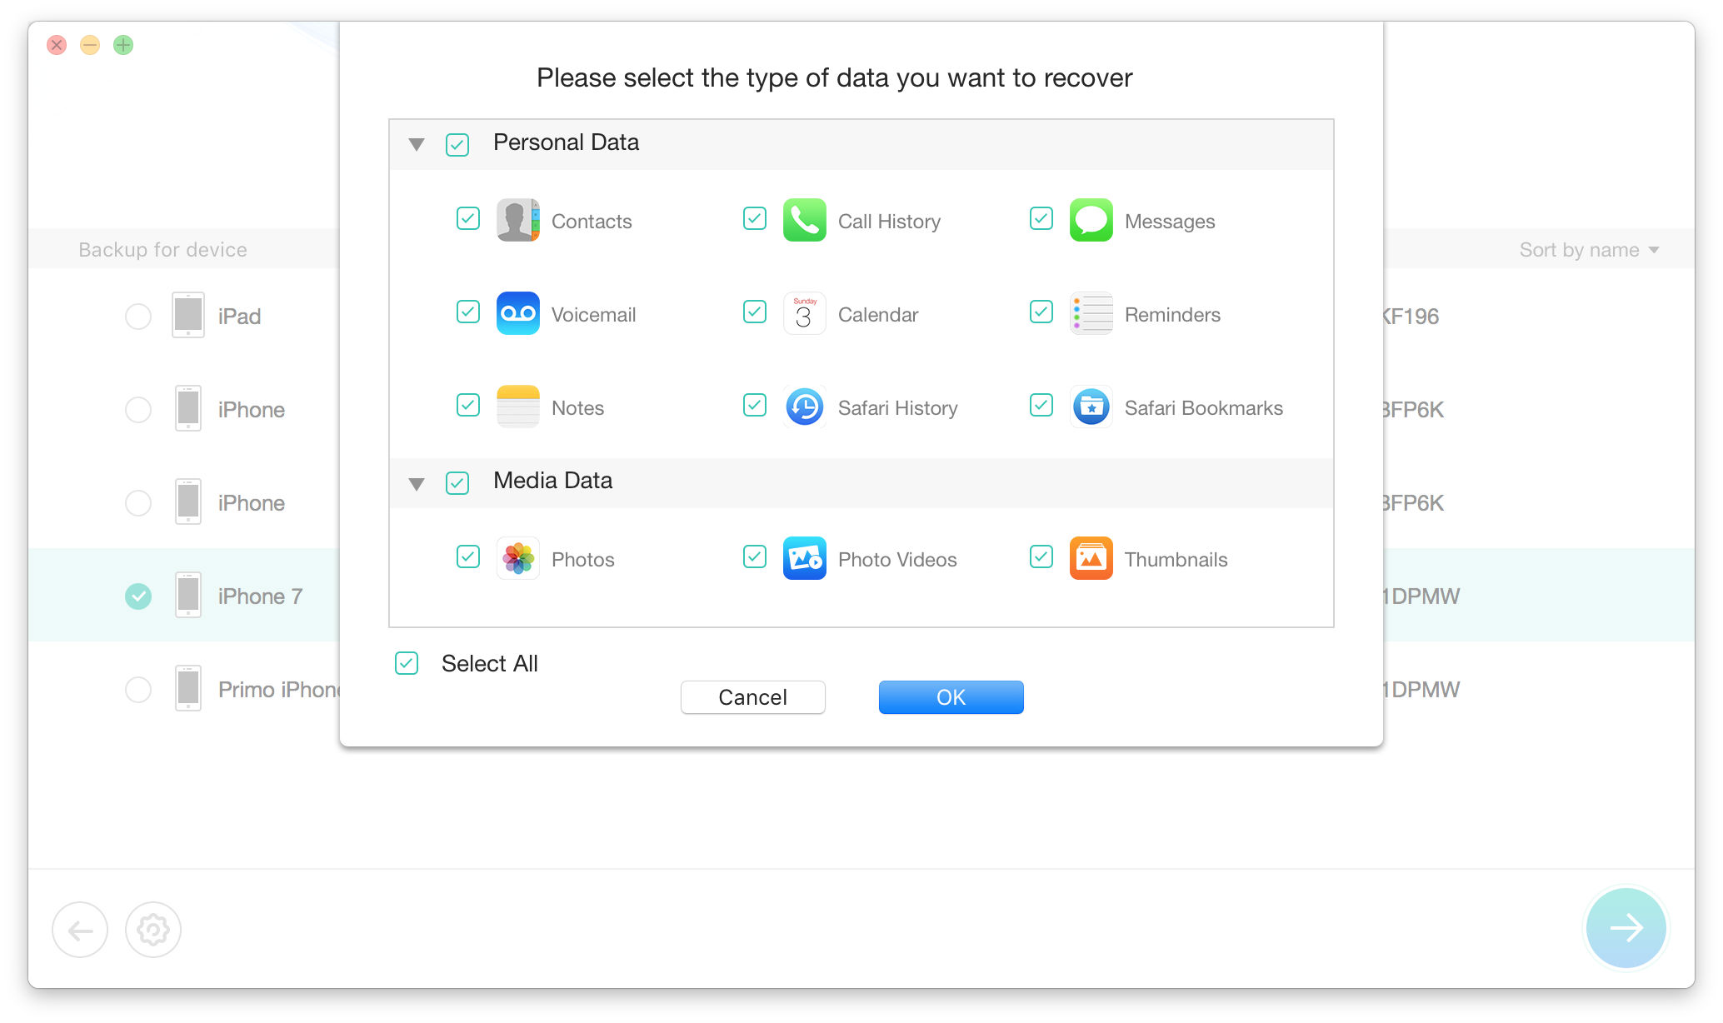1723x1023 pixels.
Task: Proceed with the next arrow button
Action: pos(1626,927)
